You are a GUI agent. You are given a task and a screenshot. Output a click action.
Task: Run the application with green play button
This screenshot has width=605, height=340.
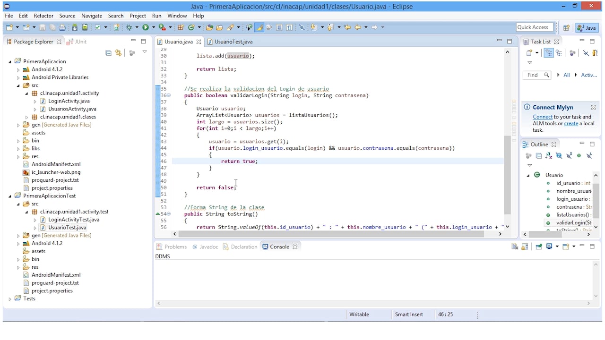click(146, 27)
